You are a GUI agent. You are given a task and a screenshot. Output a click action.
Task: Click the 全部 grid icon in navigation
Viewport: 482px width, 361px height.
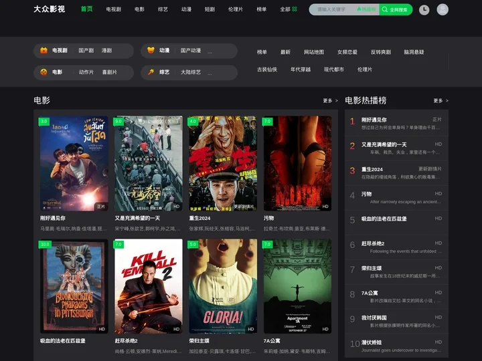pyautogui.click(x=295, y=9)
